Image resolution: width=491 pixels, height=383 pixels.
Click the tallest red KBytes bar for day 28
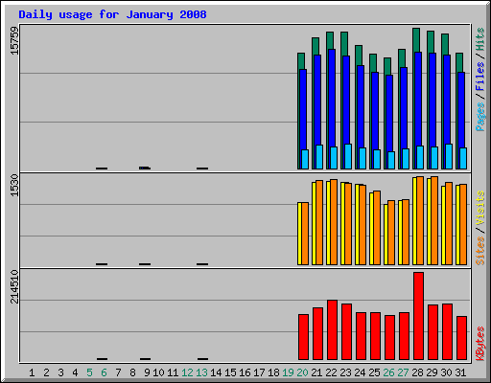[418, 316]
